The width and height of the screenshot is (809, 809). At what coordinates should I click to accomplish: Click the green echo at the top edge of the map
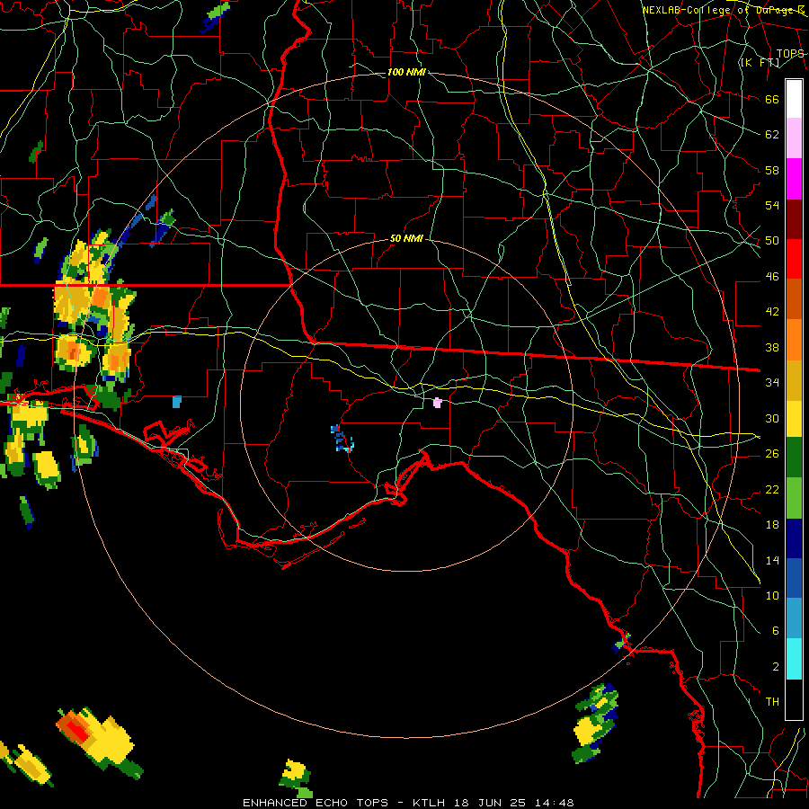point(216,17)
